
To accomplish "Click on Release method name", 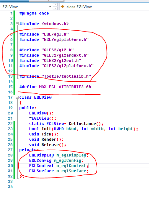I will click(50, 145).
